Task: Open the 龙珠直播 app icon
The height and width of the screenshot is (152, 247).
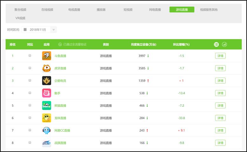Action: pos(47,118)
